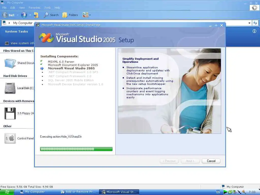Click the Microsoft Visual Studio 2005 component entry

[x=71, y=68]
